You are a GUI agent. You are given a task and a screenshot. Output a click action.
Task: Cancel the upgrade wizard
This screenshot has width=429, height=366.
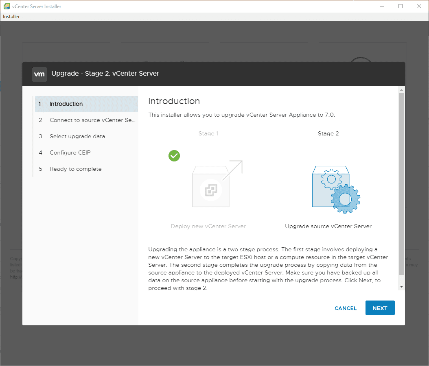346,308
